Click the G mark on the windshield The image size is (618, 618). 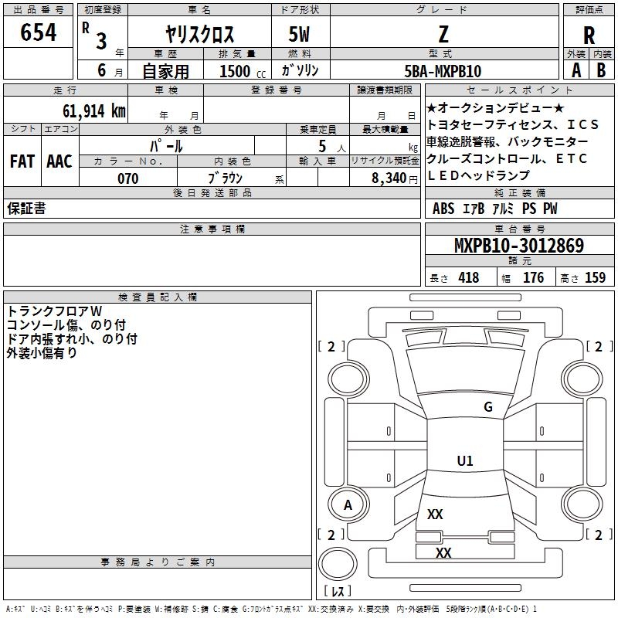click(487, 407)
